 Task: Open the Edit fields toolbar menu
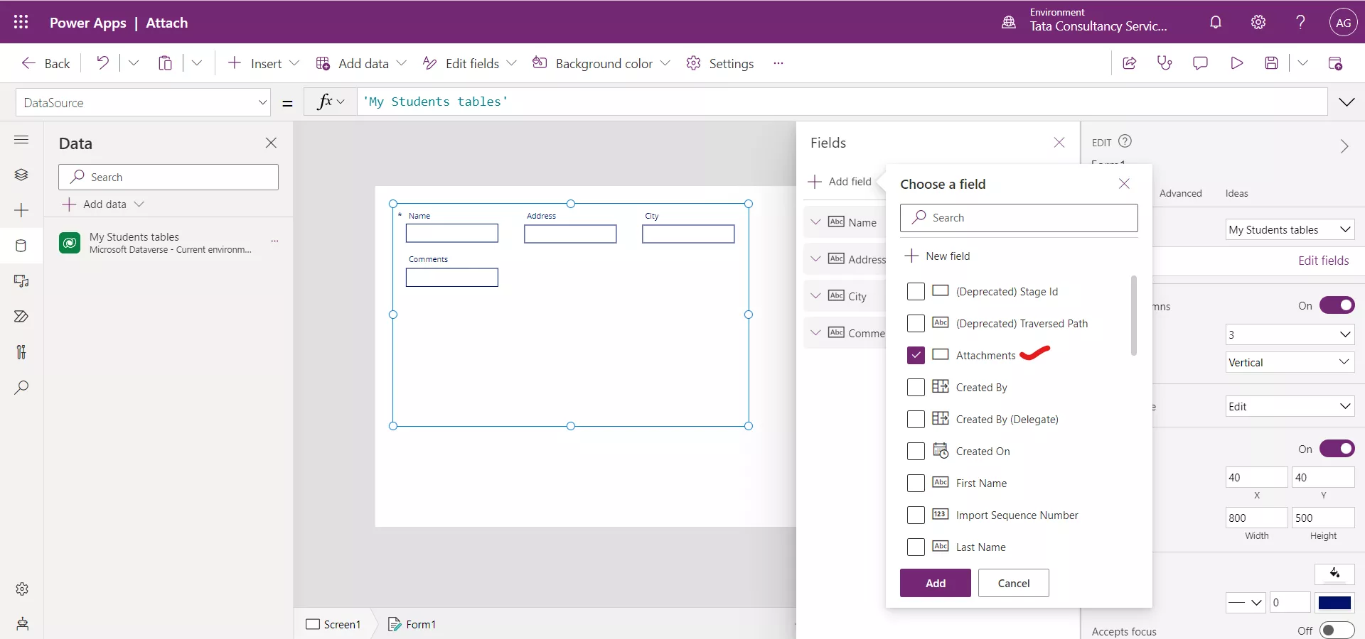click(x=469, y=63)
